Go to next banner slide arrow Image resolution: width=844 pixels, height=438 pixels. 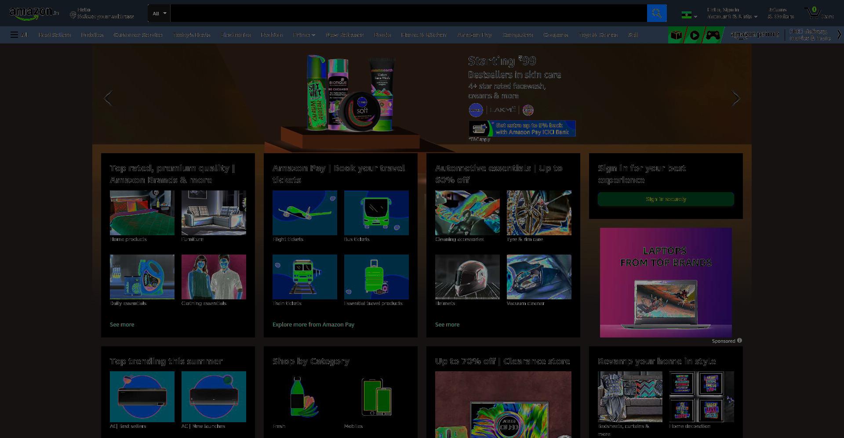click(736, 98)
